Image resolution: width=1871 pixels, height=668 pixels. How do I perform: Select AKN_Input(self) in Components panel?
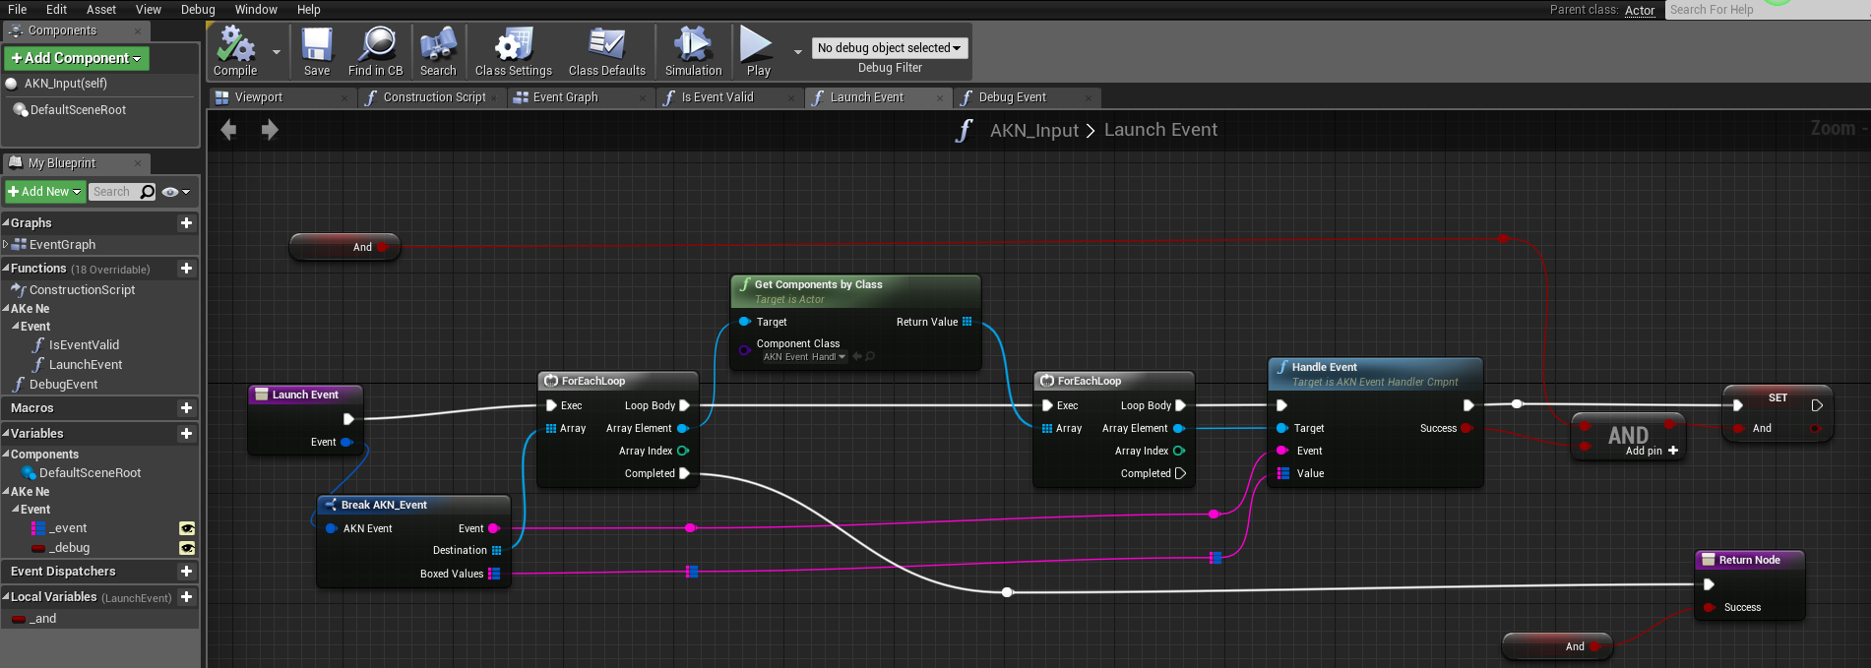65,84
